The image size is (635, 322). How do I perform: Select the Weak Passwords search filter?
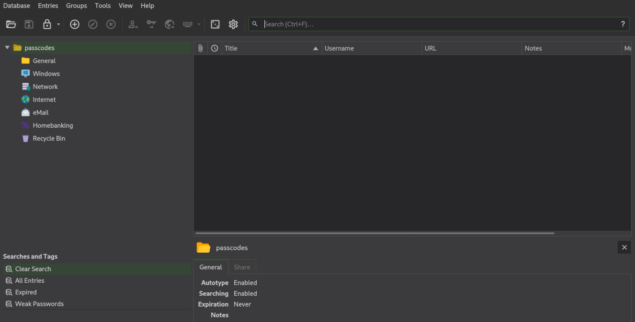click(x=39, y=304)
